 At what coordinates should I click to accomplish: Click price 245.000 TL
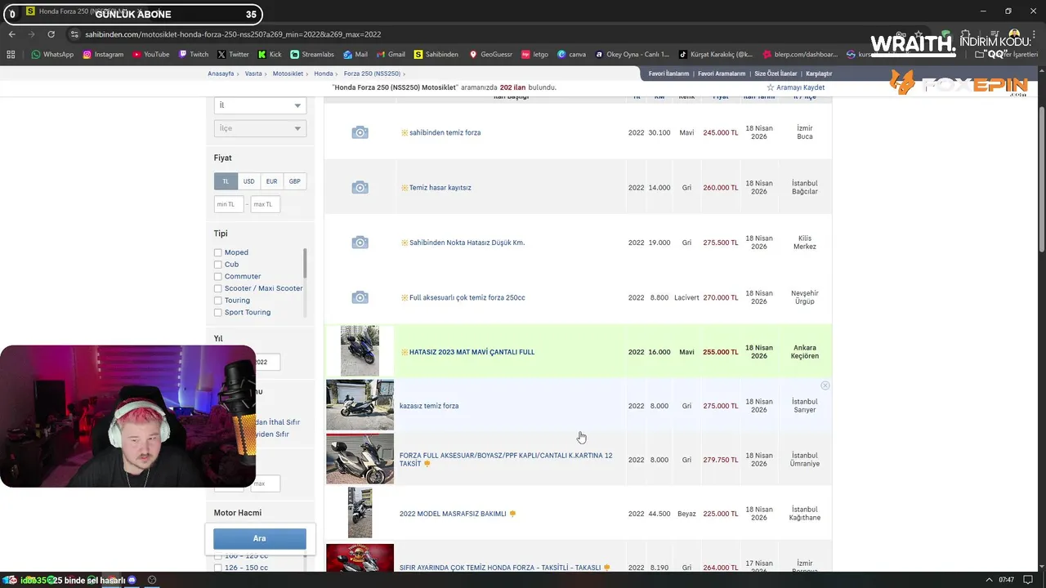720,132
